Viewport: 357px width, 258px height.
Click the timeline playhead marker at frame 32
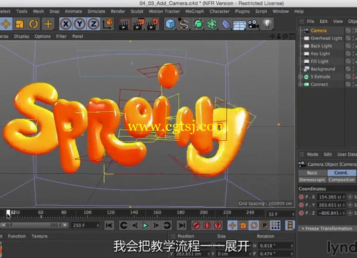[x=8, y=213]
